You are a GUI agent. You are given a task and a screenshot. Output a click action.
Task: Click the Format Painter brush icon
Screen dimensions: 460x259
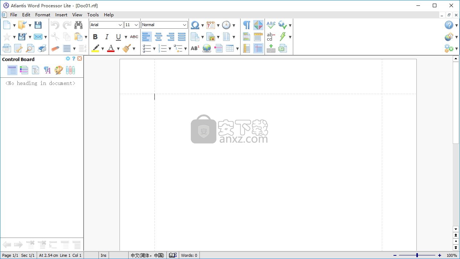[127, 48]
